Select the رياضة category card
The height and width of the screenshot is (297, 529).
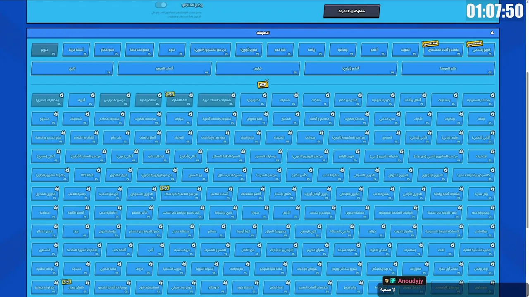tap(312, 50)
